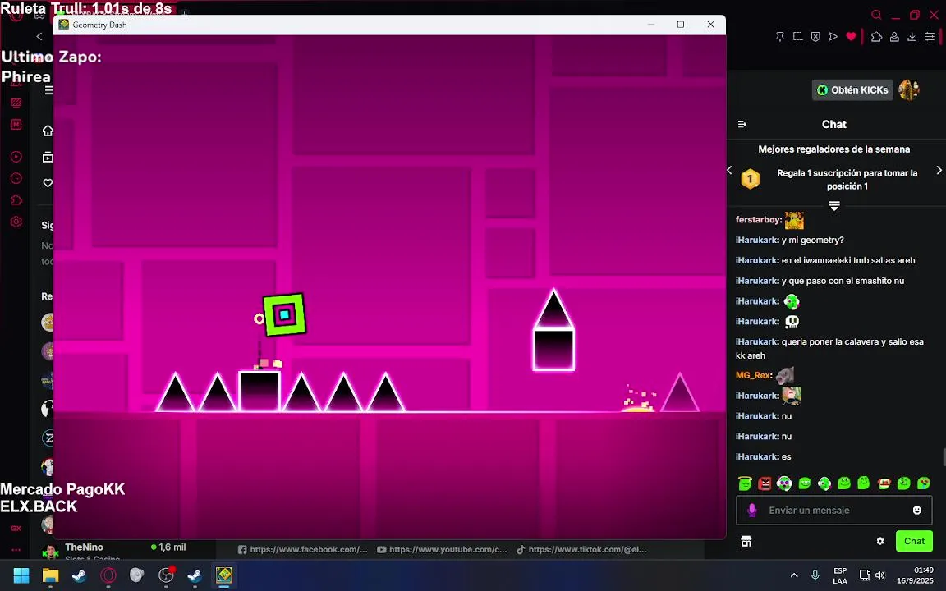The image size is (946, 591).
Task: Open the user avatar menu on Kick
Action: [908, 89]
